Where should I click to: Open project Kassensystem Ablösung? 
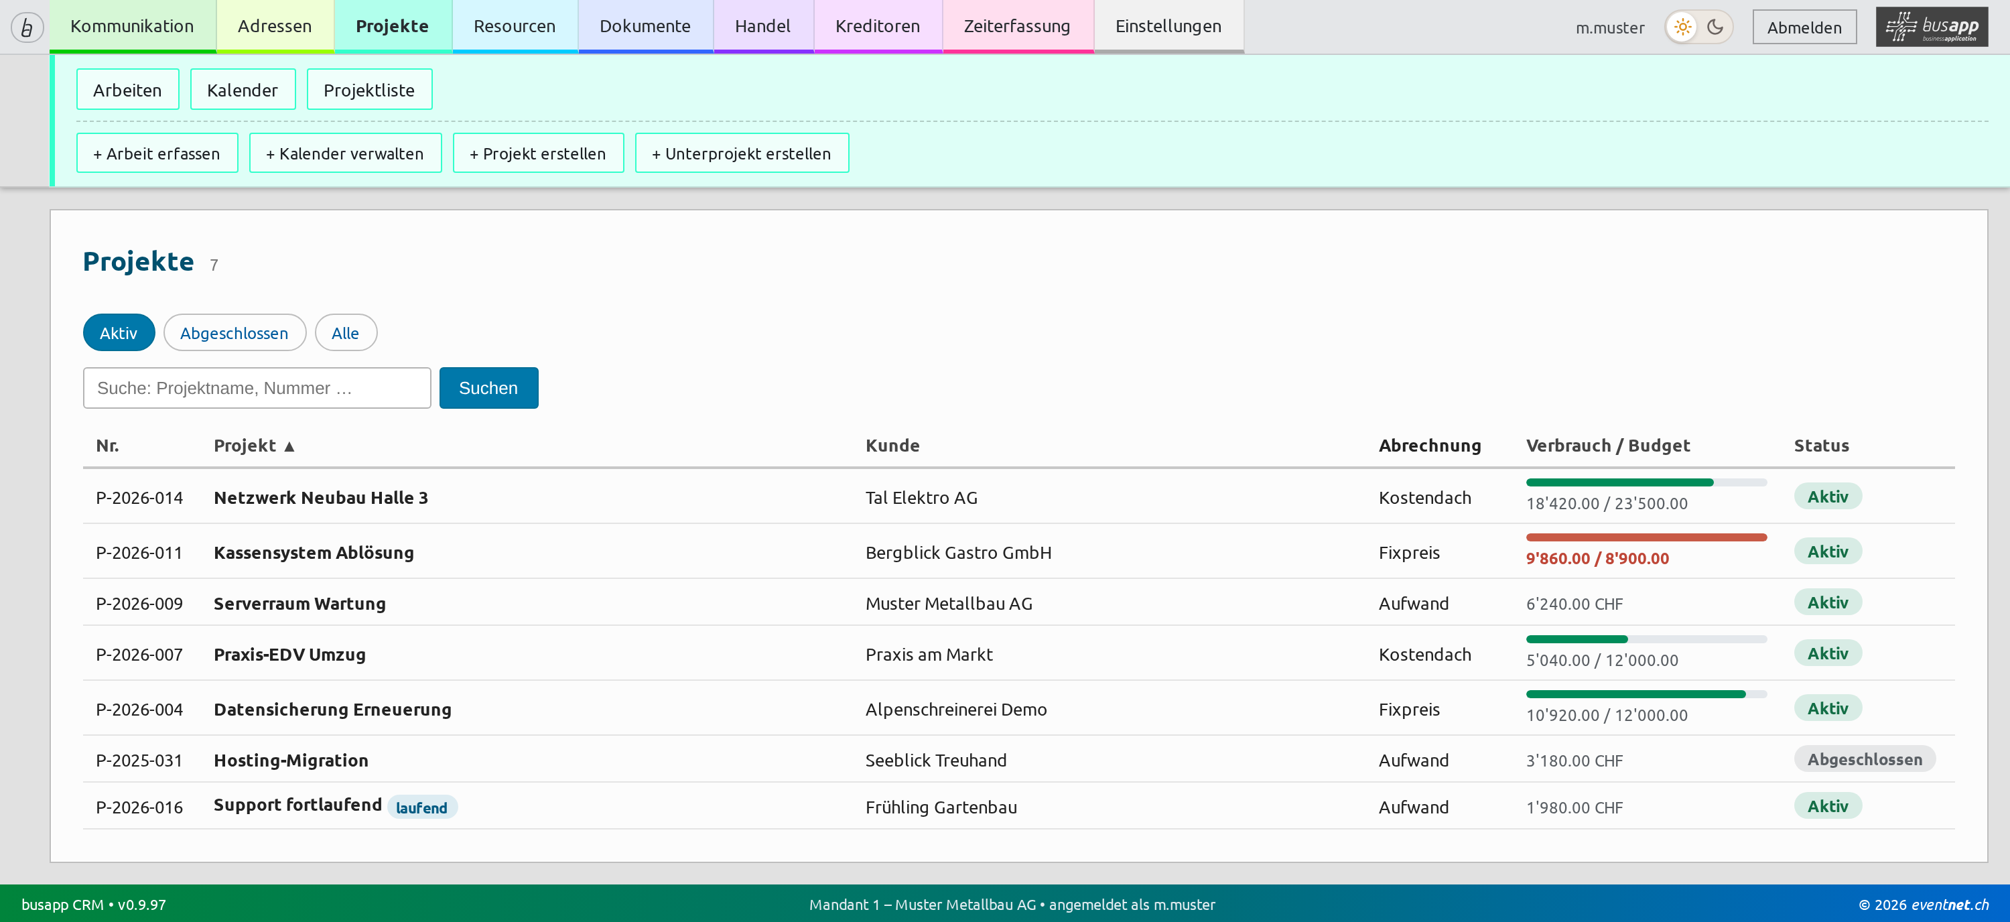click(314, 552)
